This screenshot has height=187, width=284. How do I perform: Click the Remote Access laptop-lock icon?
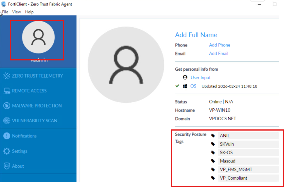(x=7, y=91)
